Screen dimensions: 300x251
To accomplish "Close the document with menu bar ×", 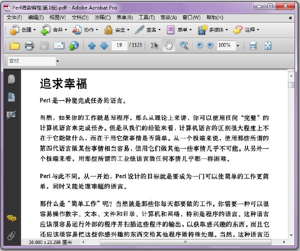I will [x=290, y=18].
